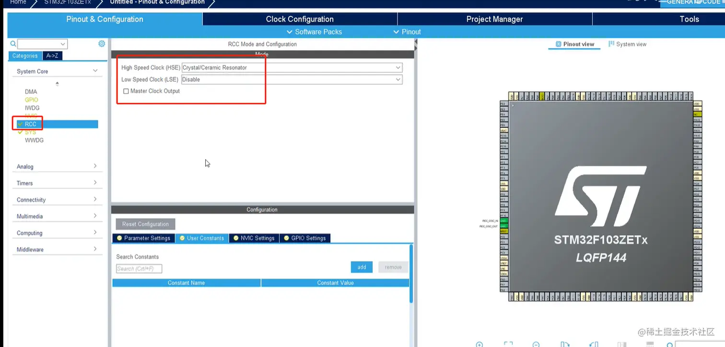Select SYS in the System Core list
This screenshot has width=725, height=347.
(30, 133)
